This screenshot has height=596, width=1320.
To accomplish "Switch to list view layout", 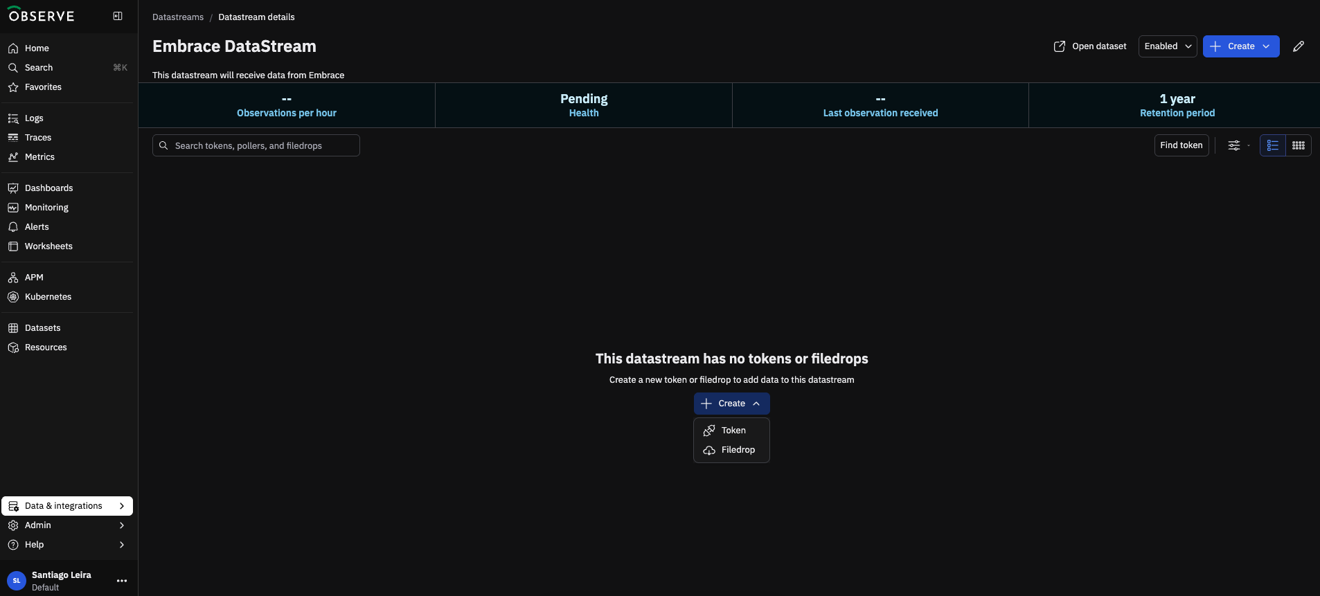I will 1273,145.
